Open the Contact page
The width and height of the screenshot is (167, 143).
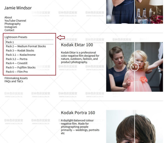9,30
